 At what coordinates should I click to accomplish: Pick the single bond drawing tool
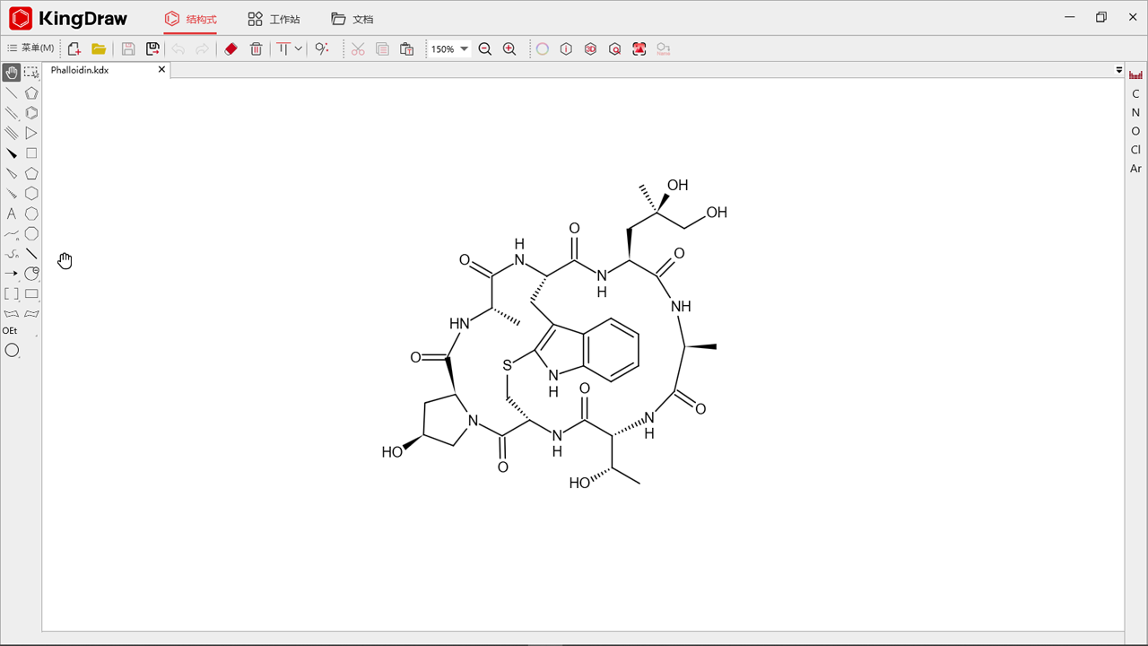pyautogui.click(x=11, y=92)
